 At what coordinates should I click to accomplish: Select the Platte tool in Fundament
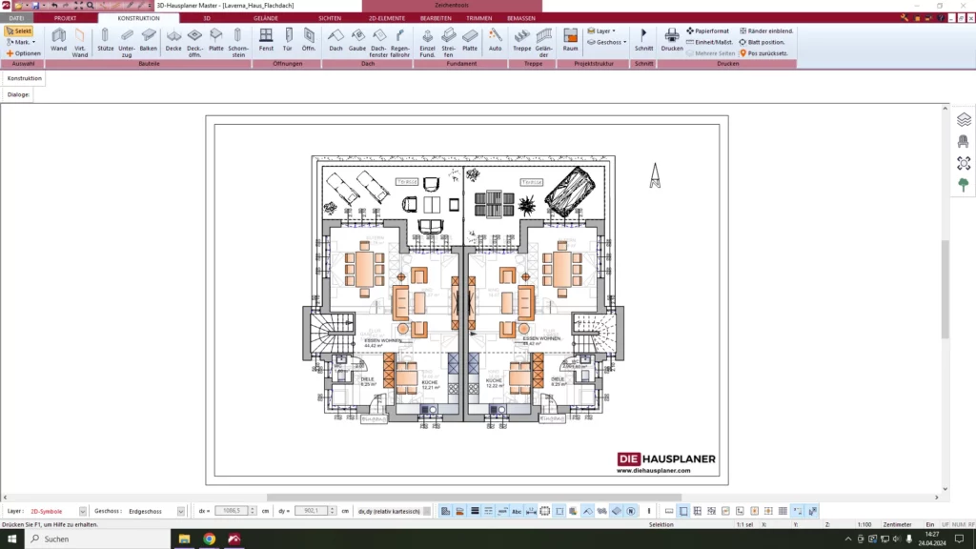point(470,41)
